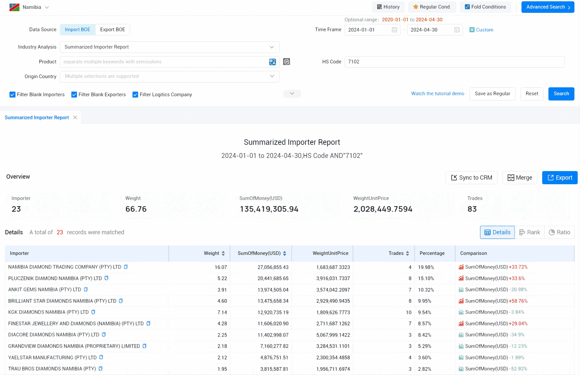Copy FINESTAR JEWELLERY AND DIAMONDS name

148,323
